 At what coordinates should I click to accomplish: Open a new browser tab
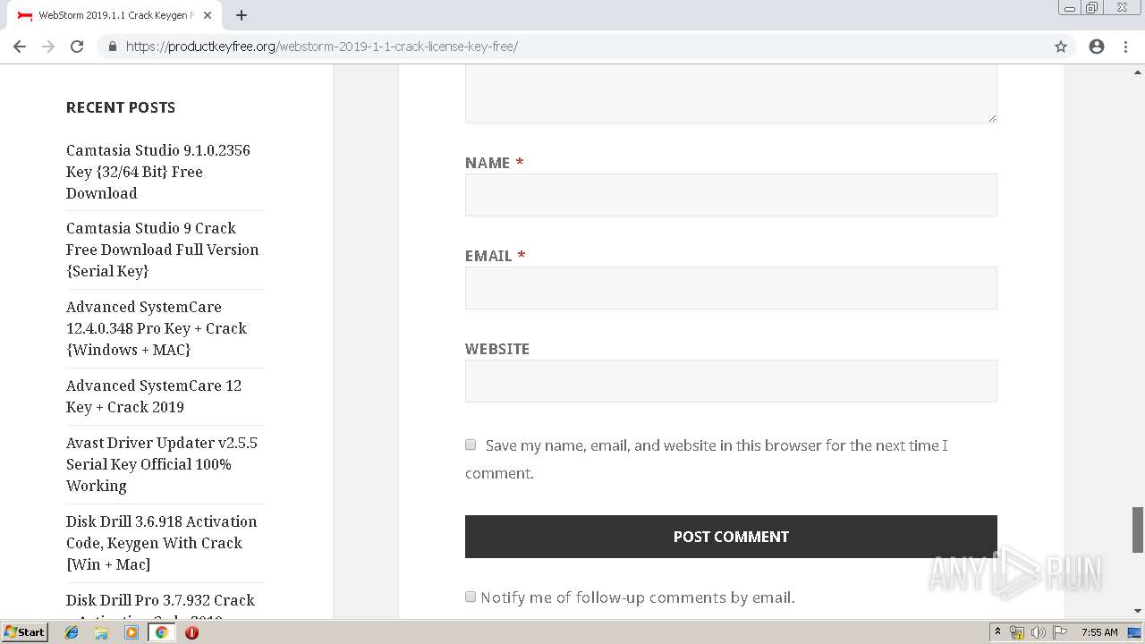click(242, 15)
